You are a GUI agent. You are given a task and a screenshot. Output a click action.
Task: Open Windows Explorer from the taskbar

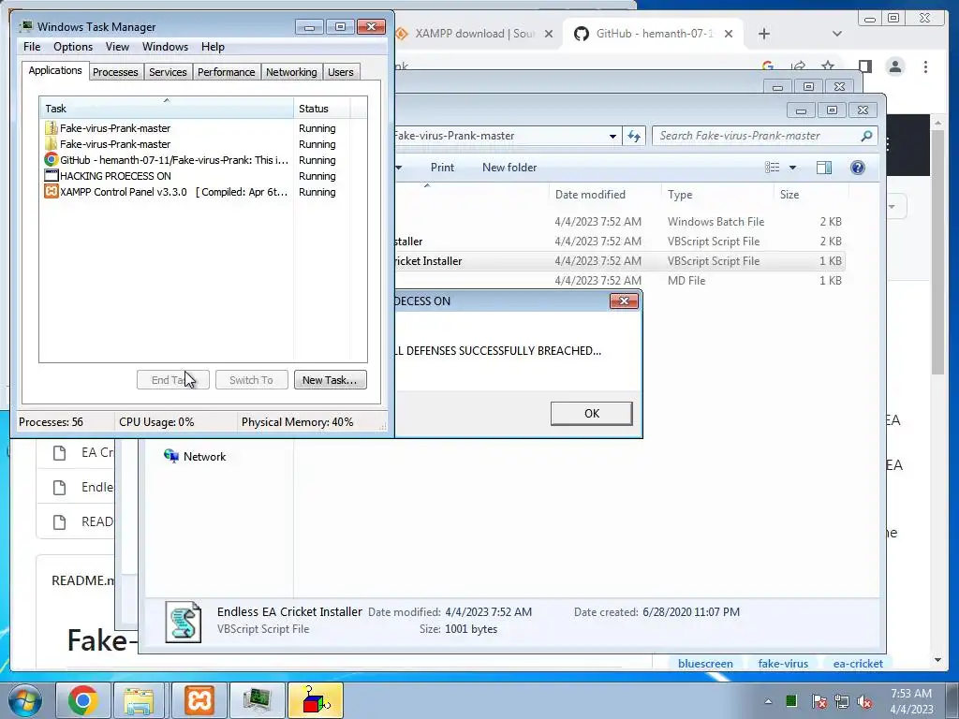point(139,700)
